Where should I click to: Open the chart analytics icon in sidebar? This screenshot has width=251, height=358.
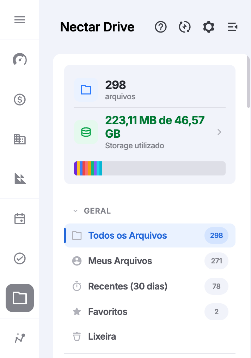tap(20, 178)
